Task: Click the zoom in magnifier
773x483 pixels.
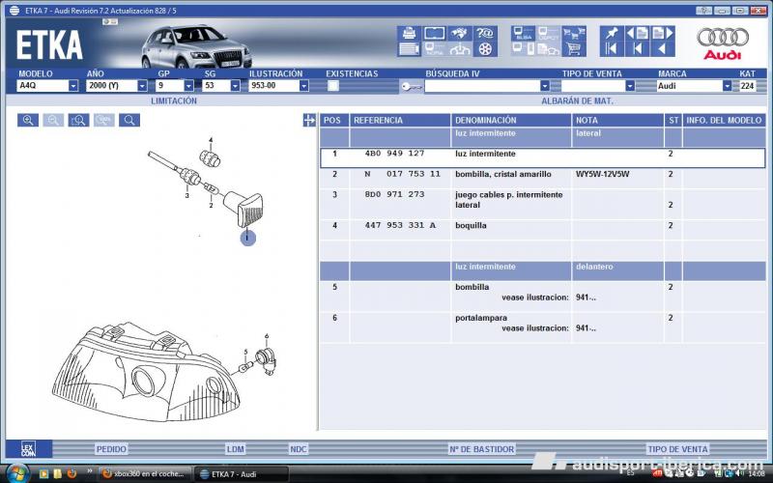Action: 28,120
